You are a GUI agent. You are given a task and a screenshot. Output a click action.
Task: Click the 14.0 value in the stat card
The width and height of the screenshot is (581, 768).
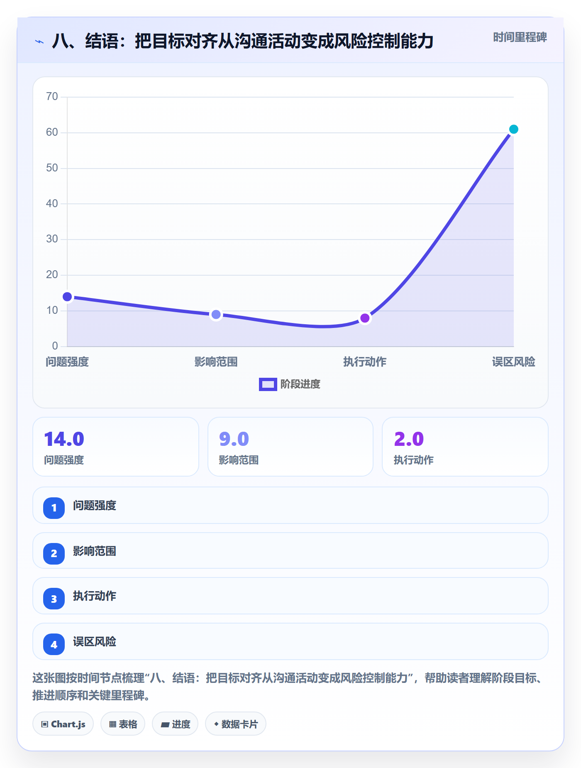pos(64,439)
